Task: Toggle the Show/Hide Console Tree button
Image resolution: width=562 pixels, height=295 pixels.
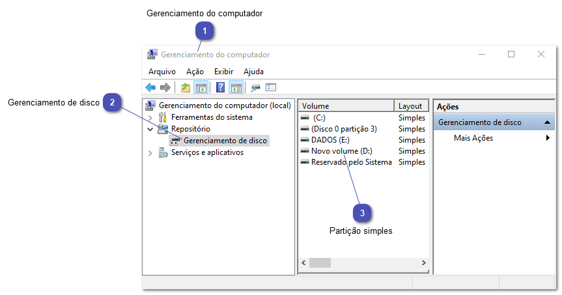Action: click(x=201, y=87)
